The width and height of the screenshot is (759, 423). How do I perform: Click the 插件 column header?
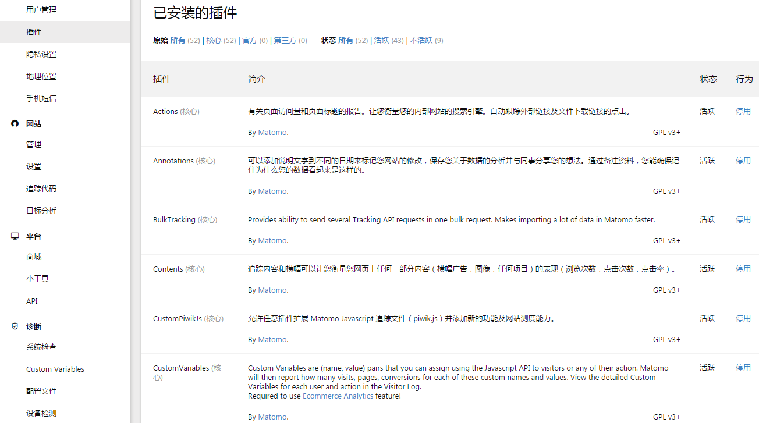click(x=162, y=79)
